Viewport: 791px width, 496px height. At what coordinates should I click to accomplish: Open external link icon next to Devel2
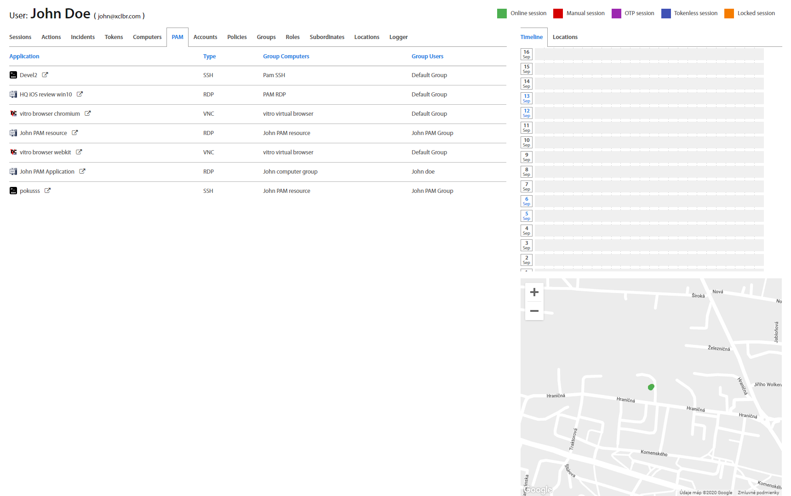(45, 75)
